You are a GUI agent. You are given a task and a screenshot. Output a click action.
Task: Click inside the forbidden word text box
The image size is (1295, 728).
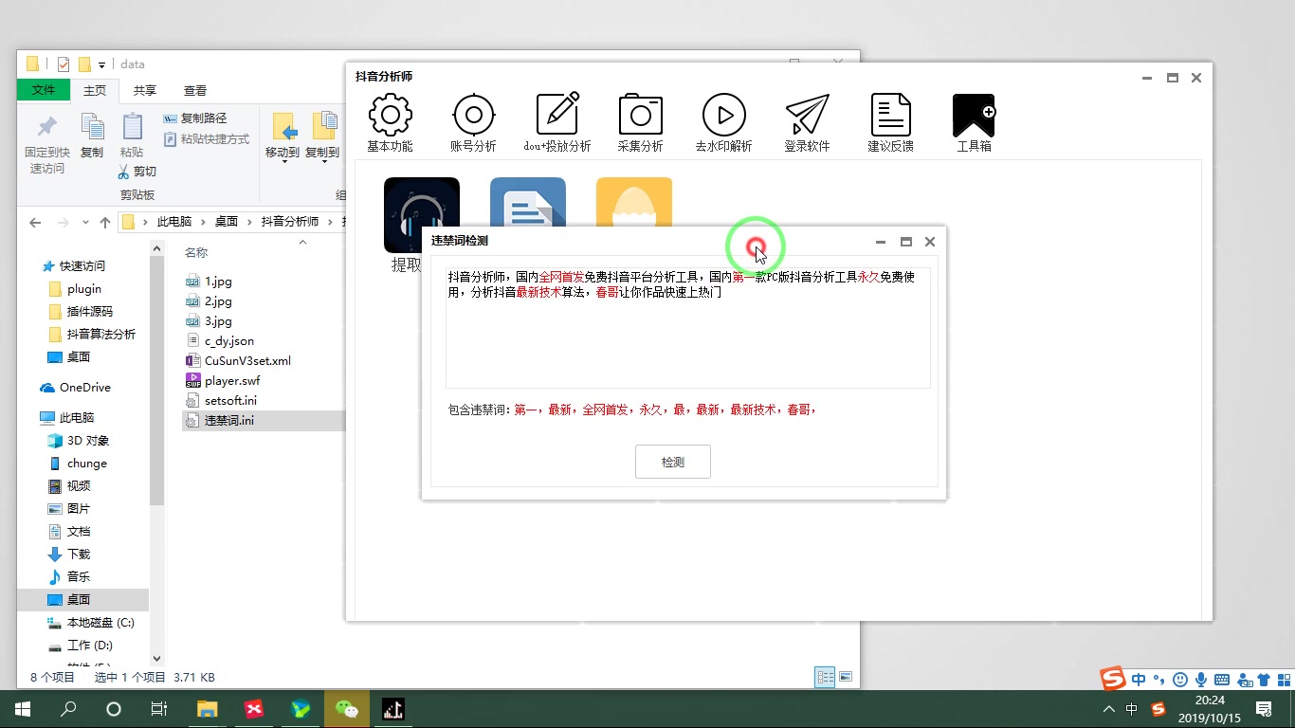pyautogui.click(x=687, y=328)
